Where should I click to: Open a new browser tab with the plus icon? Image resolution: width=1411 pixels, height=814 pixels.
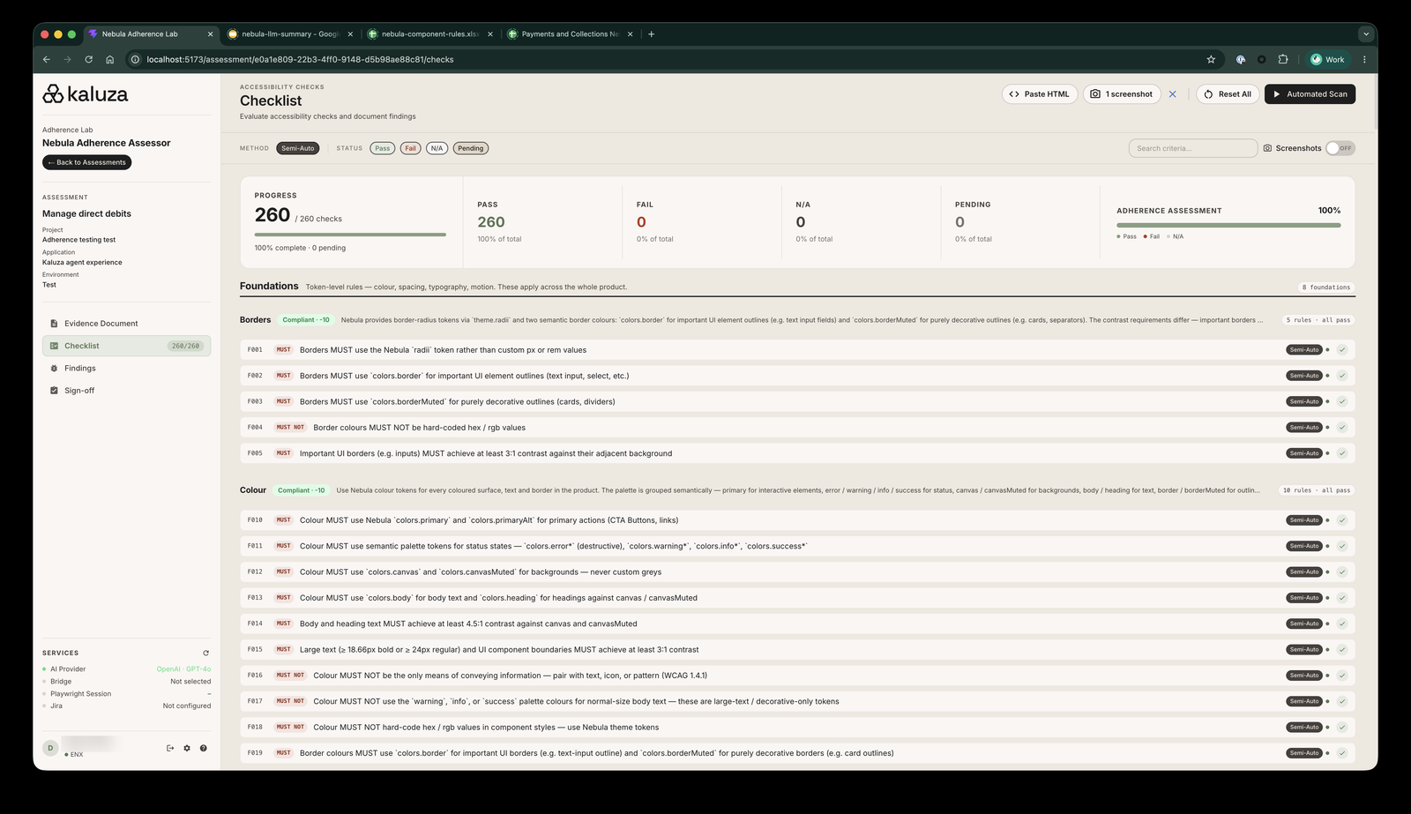(651, 34)
